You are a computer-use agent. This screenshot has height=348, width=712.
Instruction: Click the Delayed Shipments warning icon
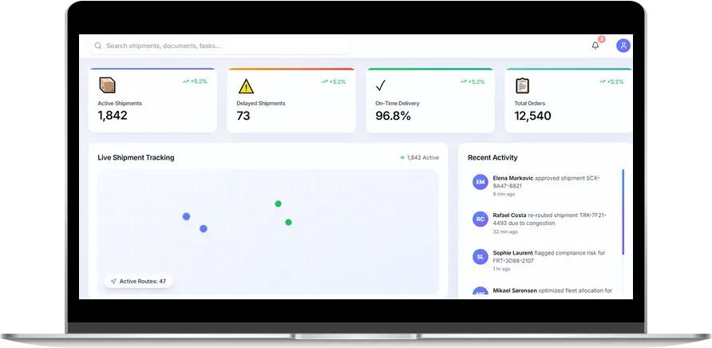(246, 86)
